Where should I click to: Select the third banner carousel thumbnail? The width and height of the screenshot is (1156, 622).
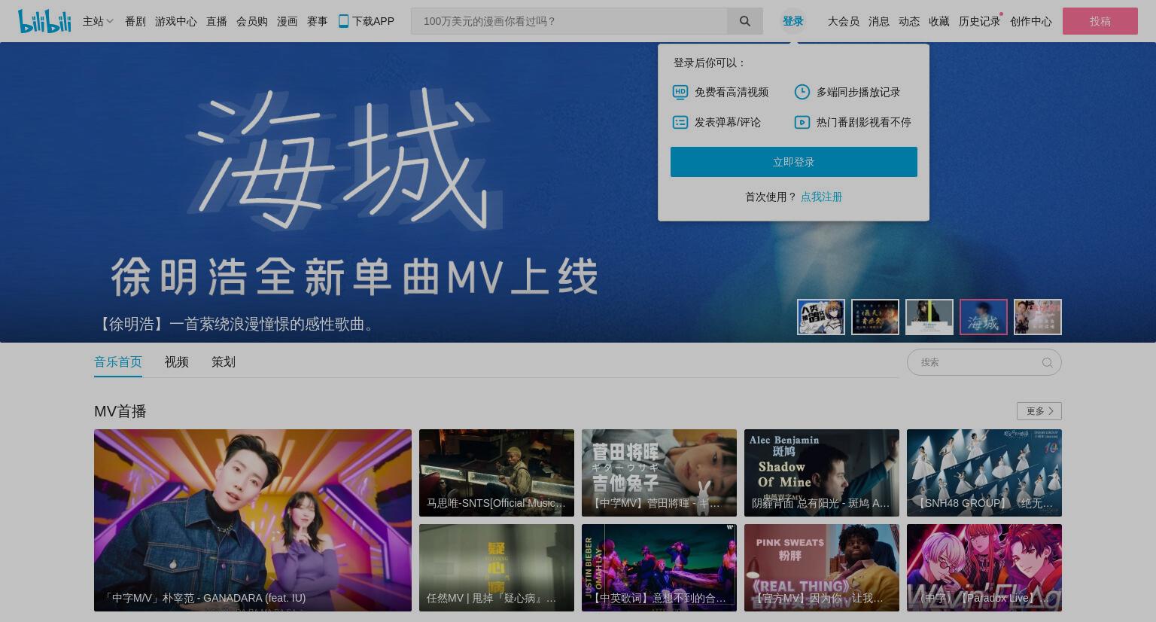tap(929, 317)
